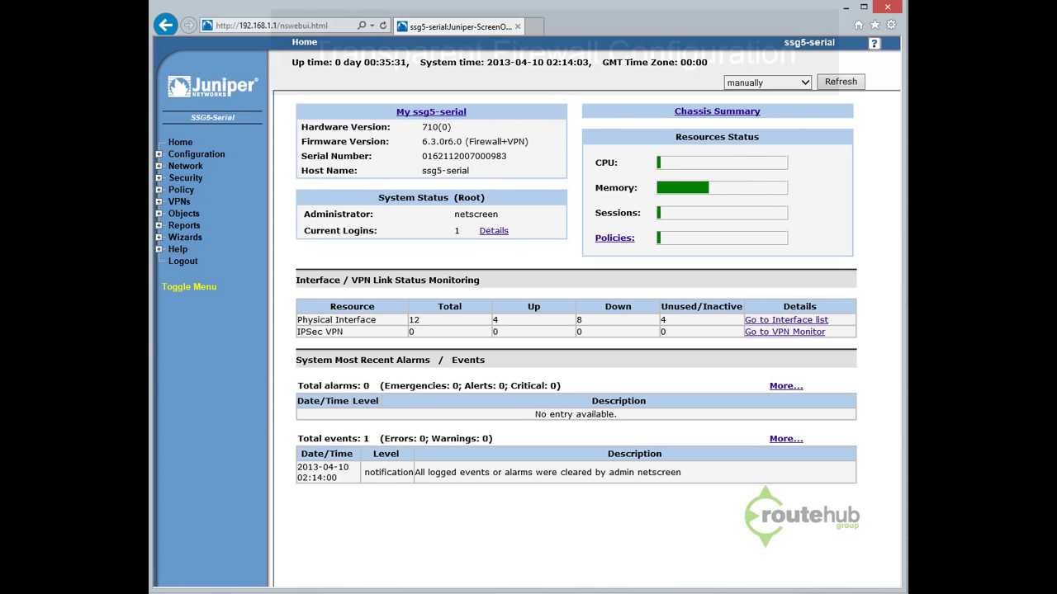1057x594 pixels.
Task: Expand the VPNs menu node
Action: [x=159, y=201]
